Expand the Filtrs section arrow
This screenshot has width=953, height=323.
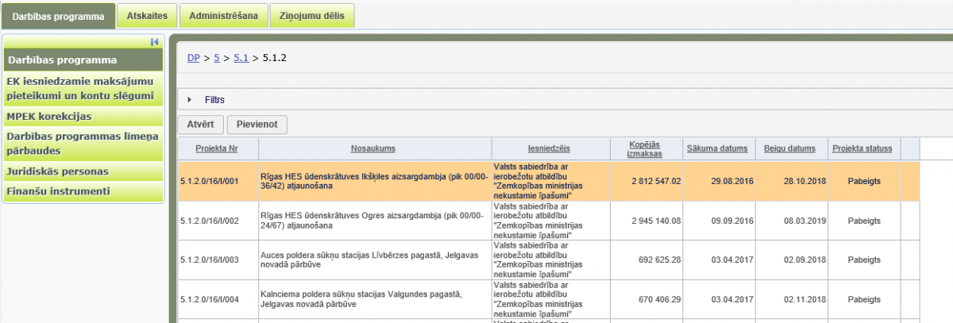pos(189,100)
